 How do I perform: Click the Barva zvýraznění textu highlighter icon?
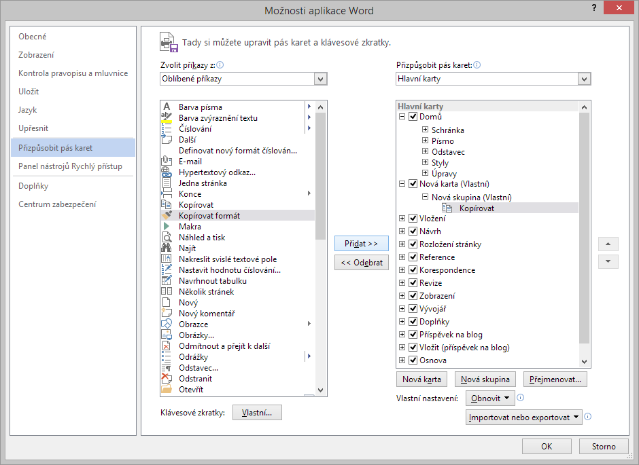(x=167, y=117)
